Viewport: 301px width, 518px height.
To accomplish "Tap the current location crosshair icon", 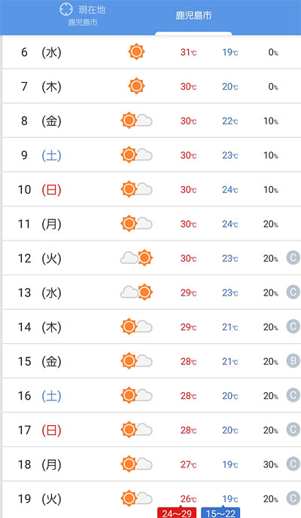I will [x=66, y=9].
